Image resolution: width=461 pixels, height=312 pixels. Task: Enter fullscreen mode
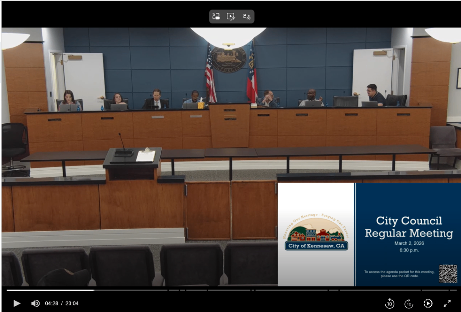(447, 304)
